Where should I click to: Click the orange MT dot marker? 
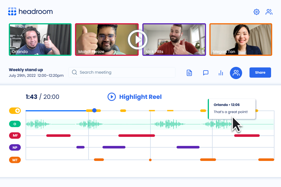(150, 160)
